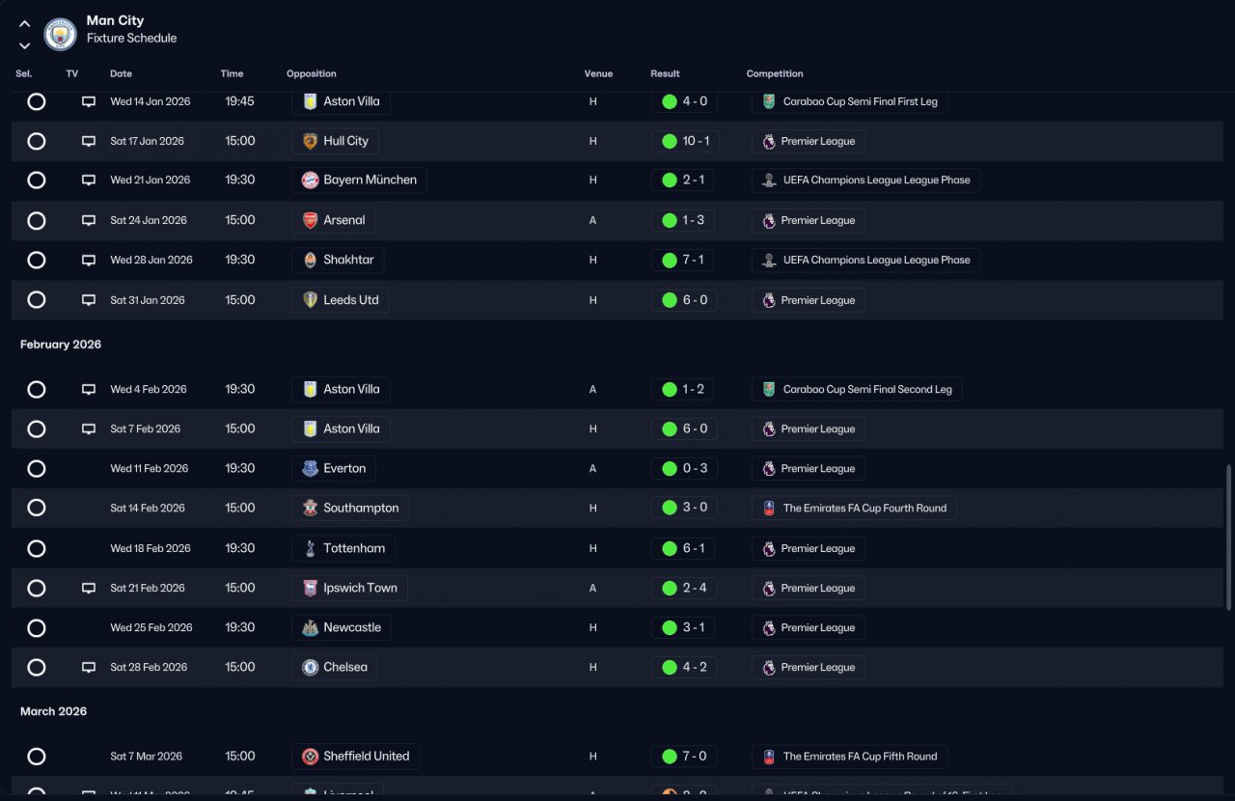Select the Leeds Utd fixture radio
Viewport: 1235px width, 801px height.
(x=37, y=300)
